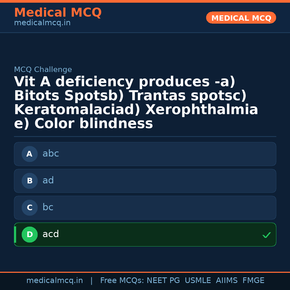Click the FMGE footer text
This screenshot has height=290, width=290.
click(x=253, y=281)
